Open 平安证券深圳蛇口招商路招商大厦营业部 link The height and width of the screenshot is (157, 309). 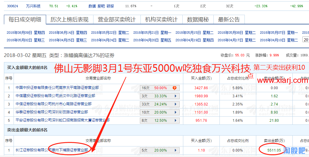(x=63, y=120)
